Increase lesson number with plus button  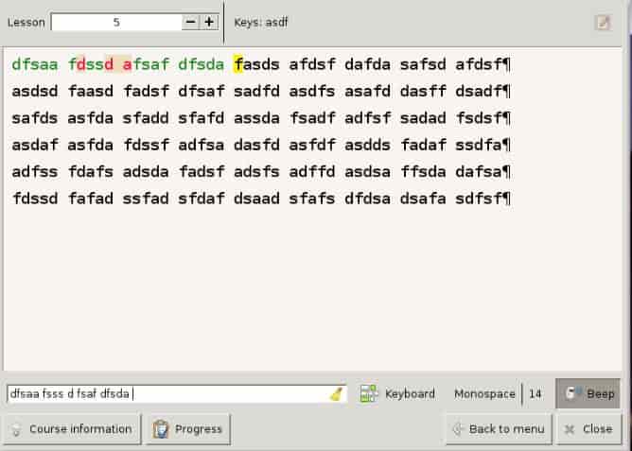[x=209, y=22]
